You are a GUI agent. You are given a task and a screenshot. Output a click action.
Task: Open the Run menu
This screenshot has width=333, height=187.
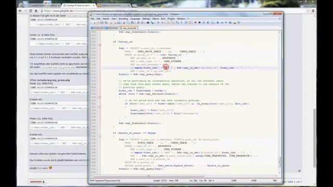tap(163, 19)
